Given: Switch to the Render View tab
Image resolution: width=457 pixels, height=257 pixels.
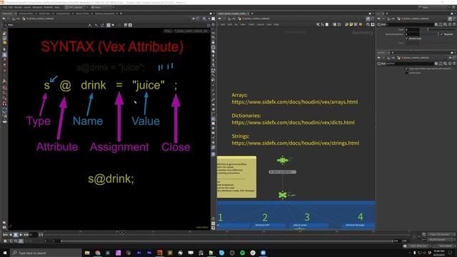Looking at the screenshot, I should (x=44, y=14).
